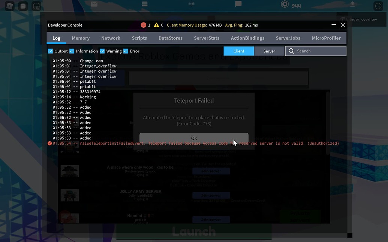Open the quick settings icon in the topbar
This screenshot has height=242, width=388.
click(x=36, y=6)
